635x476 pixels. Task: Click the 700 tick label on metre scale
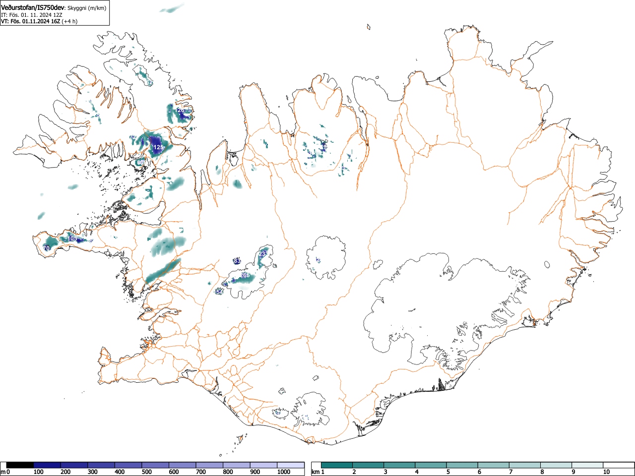click(x=200, y=473)
